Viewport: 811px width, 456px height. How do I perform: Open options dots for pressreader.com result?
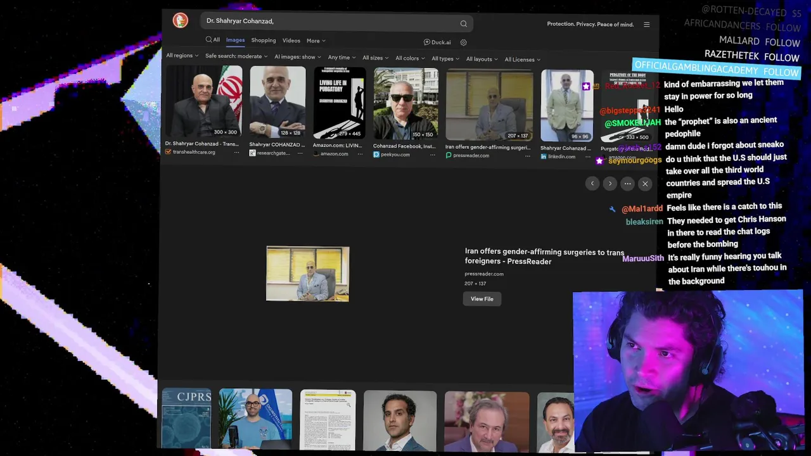click(x=527, y=156)
